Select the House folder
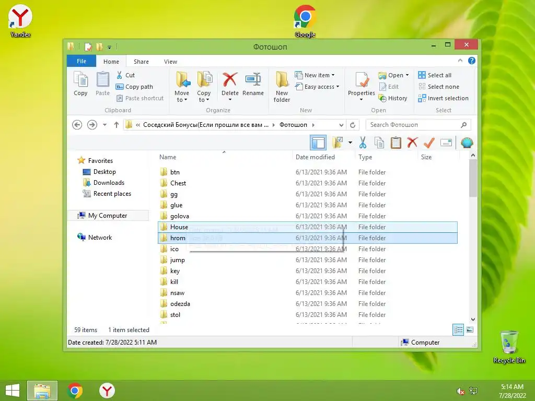 pos(307,227)
